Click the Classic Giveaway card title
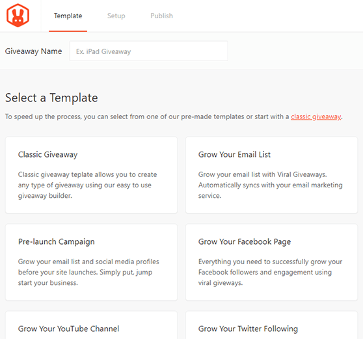This screenshot has width=363, height=339. (x=48, y=154)
